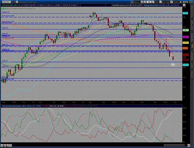Click the bid price B: .8374

click(184, 2)
